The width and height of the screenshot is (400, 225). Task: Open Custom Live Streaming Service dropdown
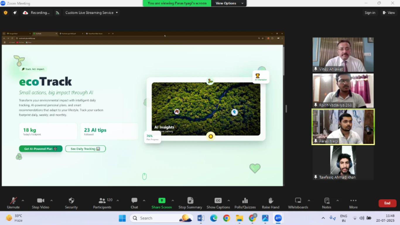tap(92, 13)
